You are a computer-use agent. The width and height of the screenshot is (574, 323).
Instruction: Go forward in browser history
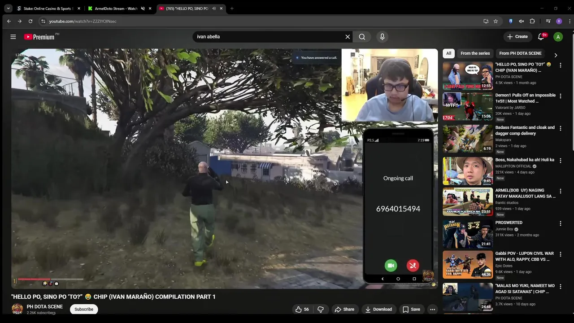19,21
